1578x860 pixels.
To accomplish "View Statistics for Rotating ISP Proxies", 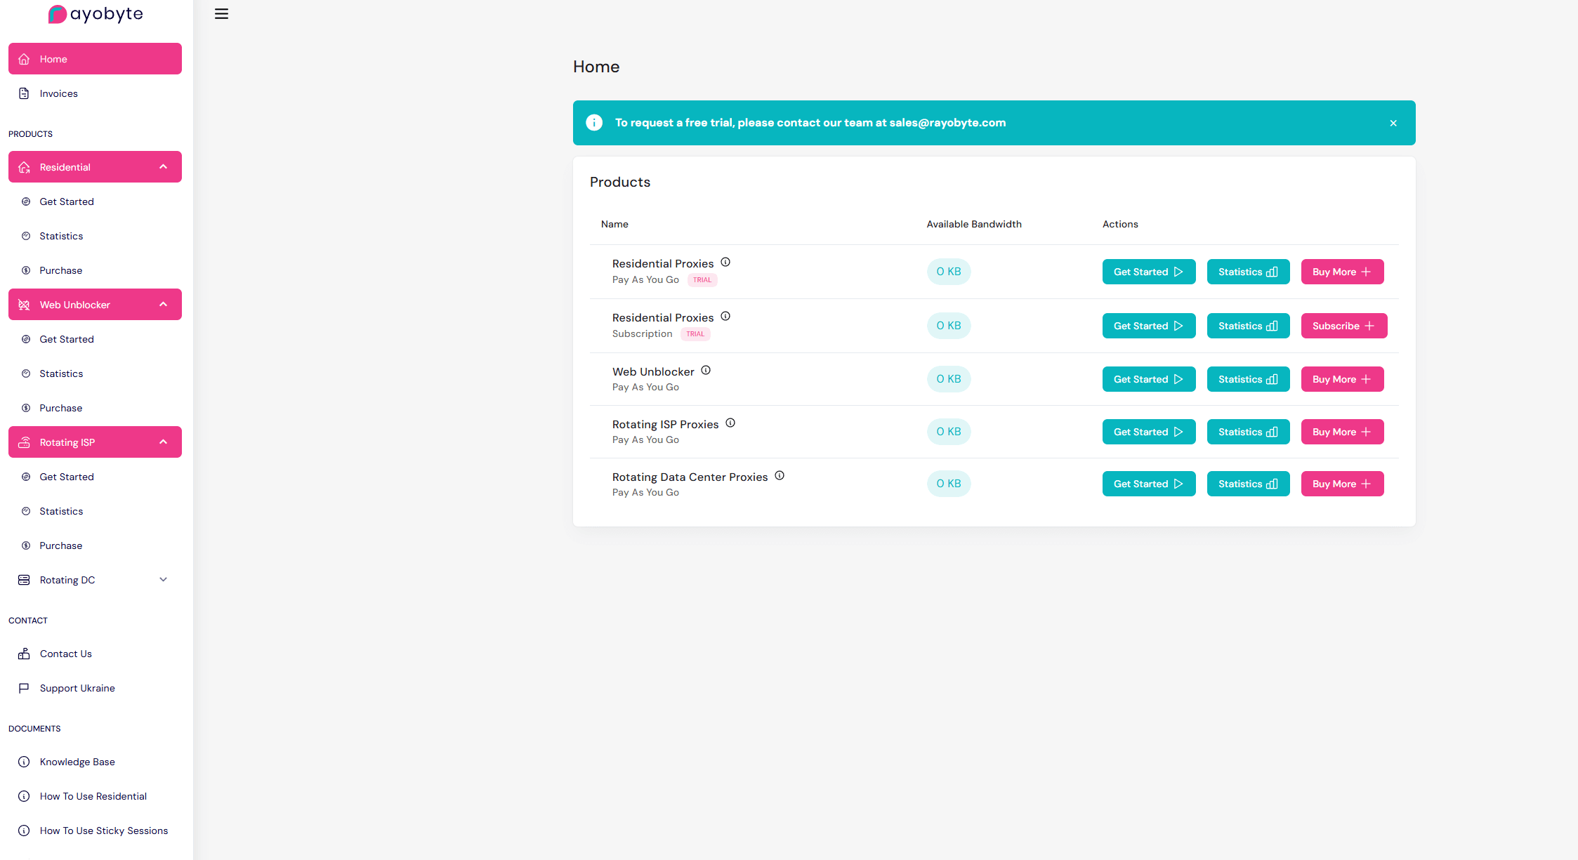I will coord(1249,432).
